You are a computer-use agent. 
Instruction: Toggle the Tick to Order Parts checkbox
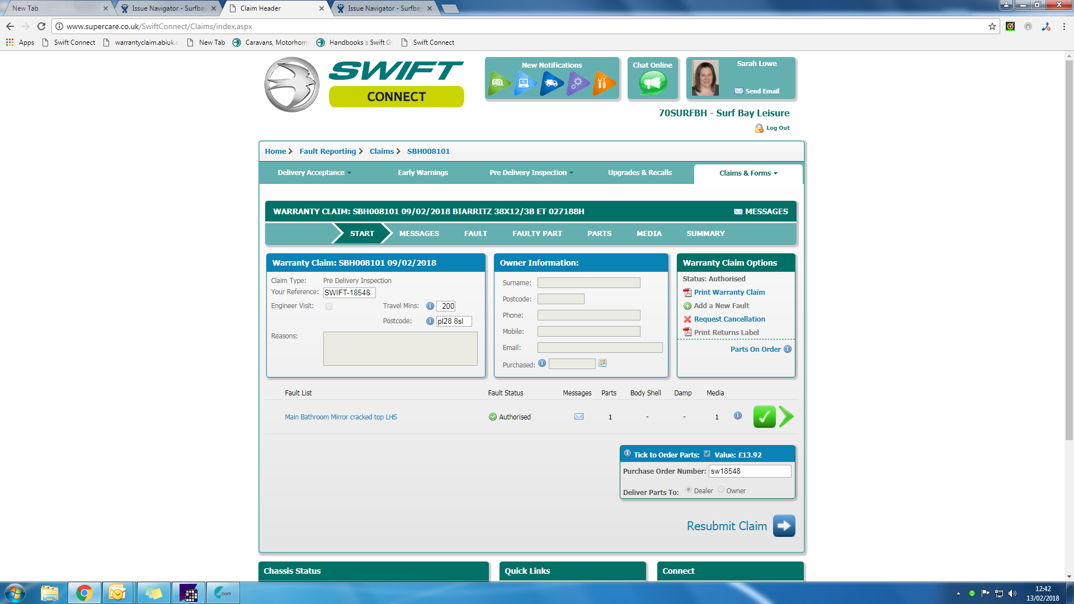pyautogui.click(x=707, y=454)
